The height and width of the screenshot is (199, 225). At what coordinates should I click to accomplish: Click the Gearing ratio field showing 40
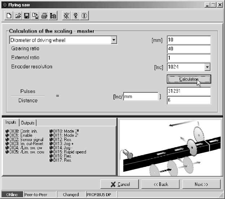click(x=189, y=49)
